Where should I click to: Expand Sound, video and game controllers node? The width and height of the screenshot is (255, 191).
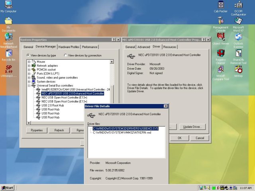point(29,78)
